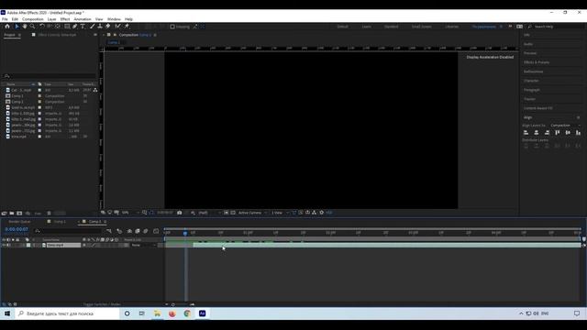Image resolution: width=587 pixels, height=330 pixels.
Task: Open the 1 View layout dropdown
Action: coord(280,213)
